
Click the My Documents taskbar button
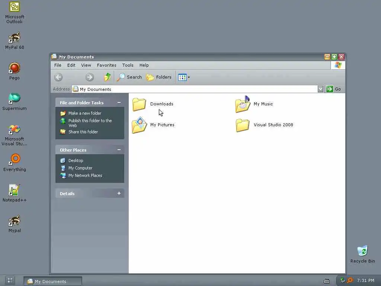[x=53, y=281]
